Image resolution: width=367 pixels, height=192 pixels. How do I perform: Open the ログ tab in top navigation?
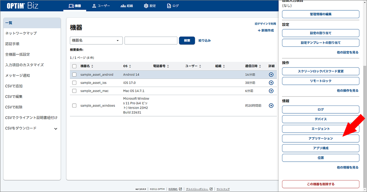click(x=173, y=6)
